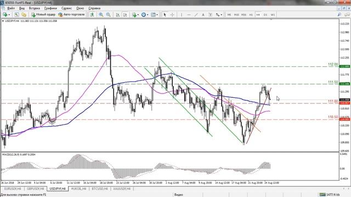The image size is (351, 197).
Task: Switch to the XAUUSD,H4 chart tab
Action: (122, 189)
